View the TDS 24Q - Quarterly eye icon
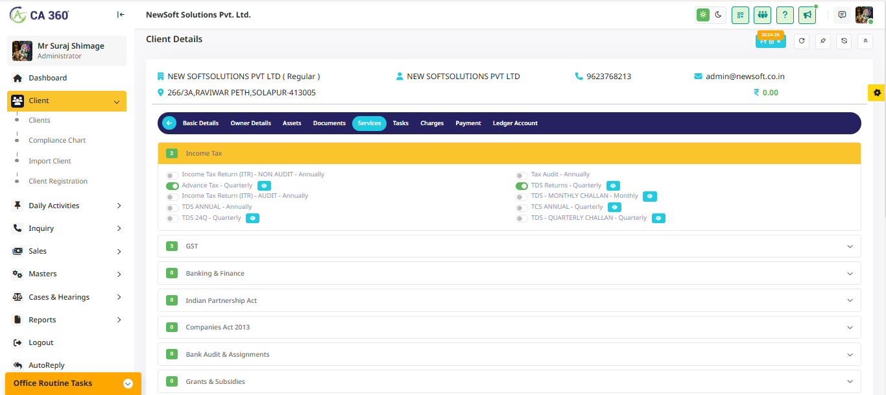 point(252,218)
